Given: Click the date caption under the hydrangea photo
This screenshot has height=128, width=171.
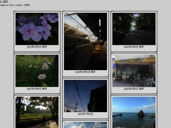Looking at the screenshot, I should click(37, 47).
